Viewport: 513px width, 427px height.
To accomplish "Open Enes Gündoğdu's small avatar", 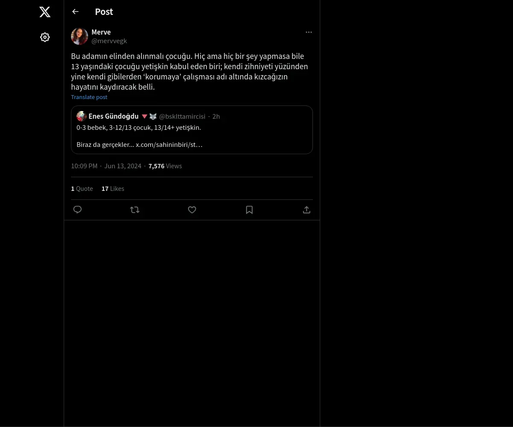I will click(82, 116).
